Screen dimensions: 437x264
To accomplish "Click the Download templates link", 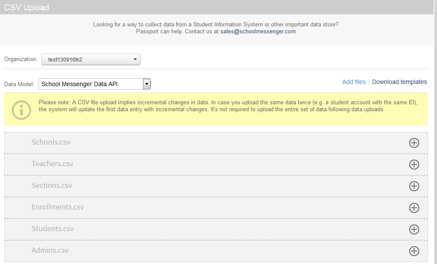I will coord(399,82).
